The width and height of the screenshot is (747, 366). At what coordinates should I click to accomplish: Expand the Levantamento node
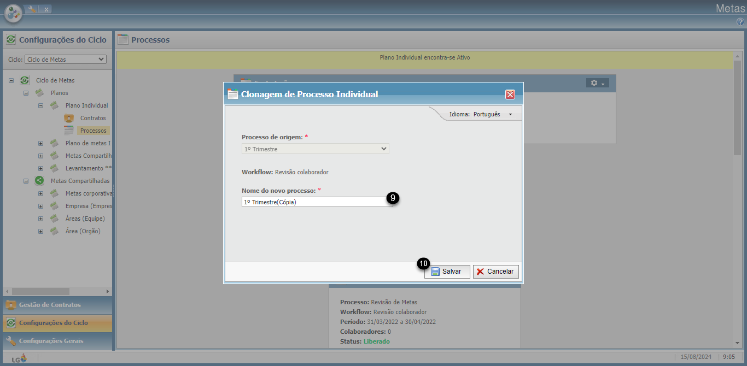(x=40, y=168)
